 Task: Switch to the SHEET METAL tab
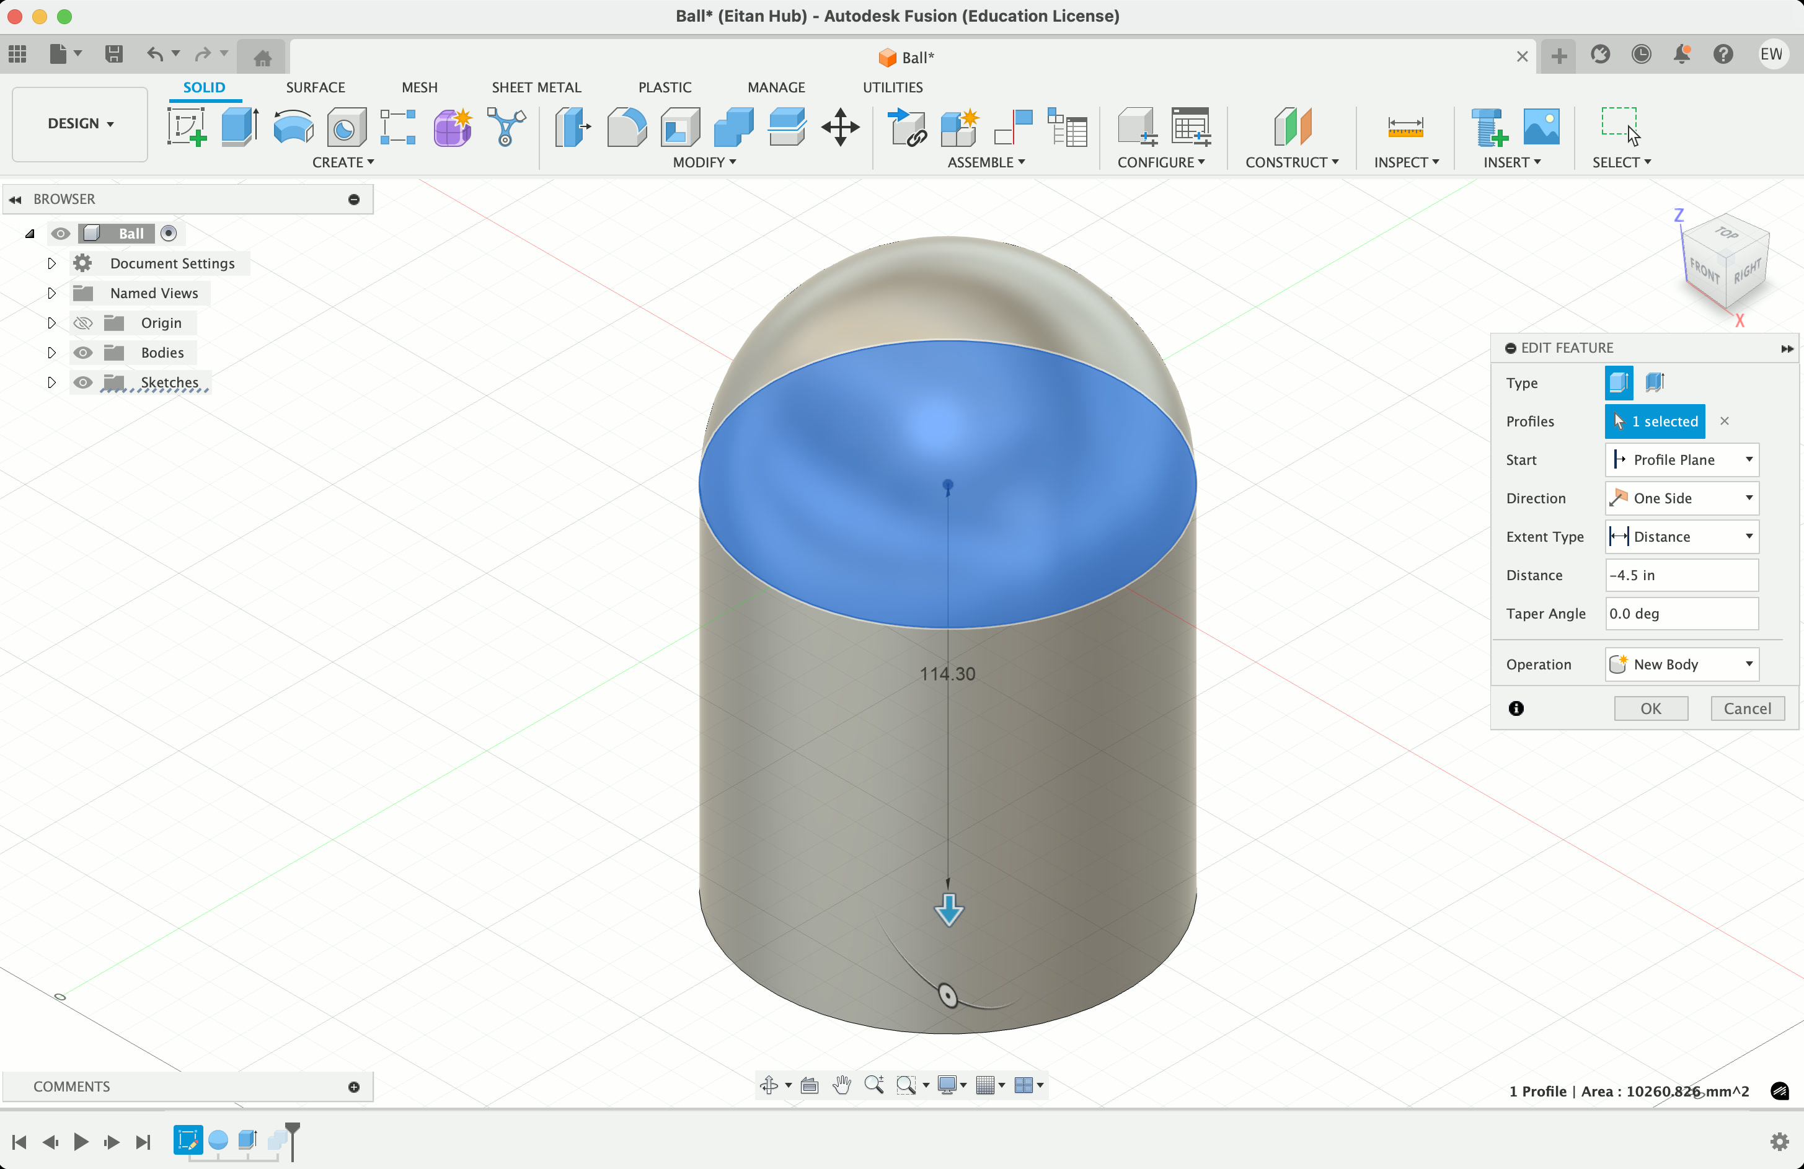coord(536,87)
